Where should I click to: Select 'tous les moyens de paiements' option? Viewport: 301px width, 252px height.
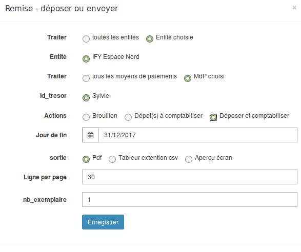[86, 78]
